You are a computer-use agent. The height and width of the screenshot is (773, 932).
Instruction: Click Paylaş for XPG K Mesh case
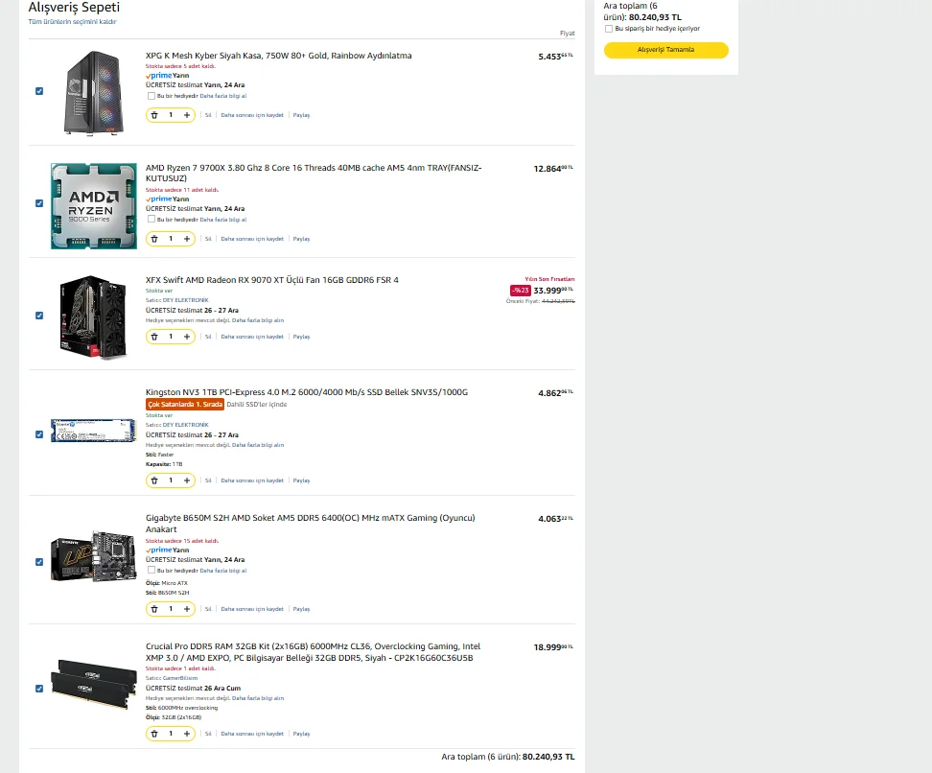(301, 115)
